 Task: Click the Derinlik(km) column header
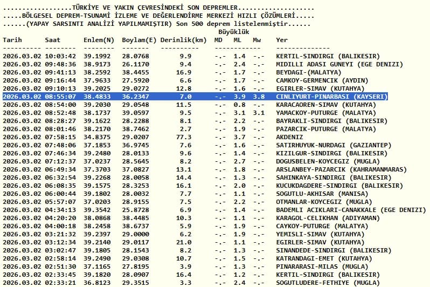pos(183,40)
